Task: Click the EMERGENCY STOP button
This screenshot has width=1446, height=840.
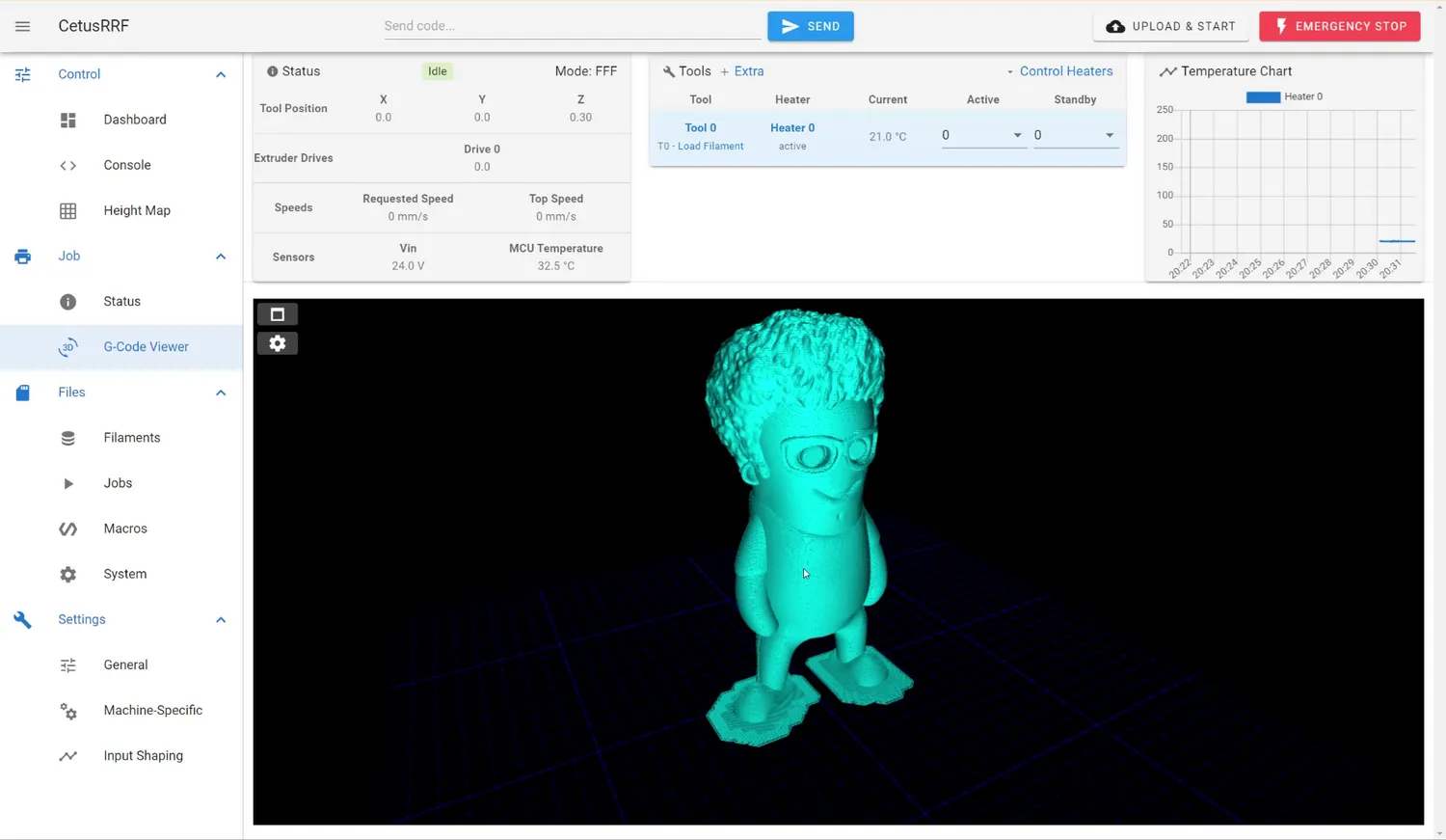Action: coord(1340,26)
